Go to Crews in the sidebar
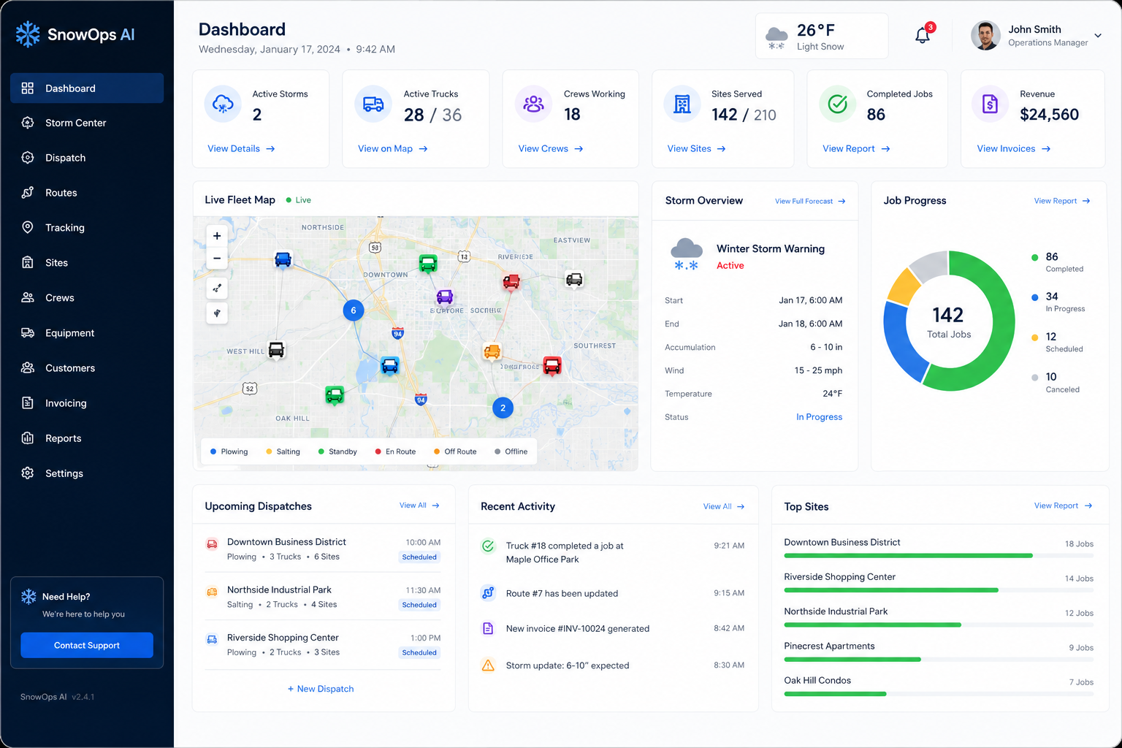The image size is (1122, 748). (x=87, y=298)
